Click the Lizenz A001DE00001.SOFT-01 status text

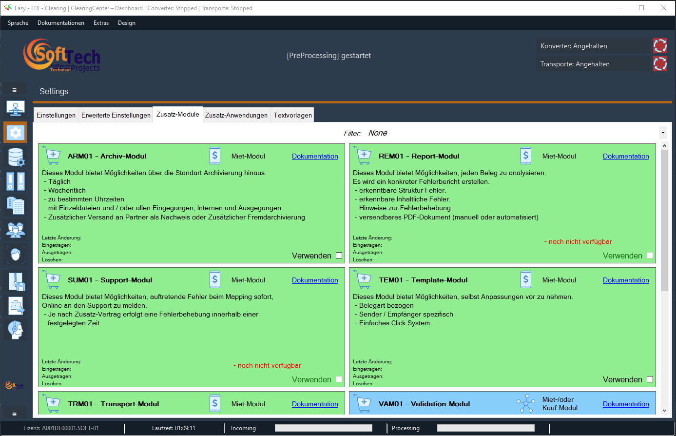[x=61, y=428]
